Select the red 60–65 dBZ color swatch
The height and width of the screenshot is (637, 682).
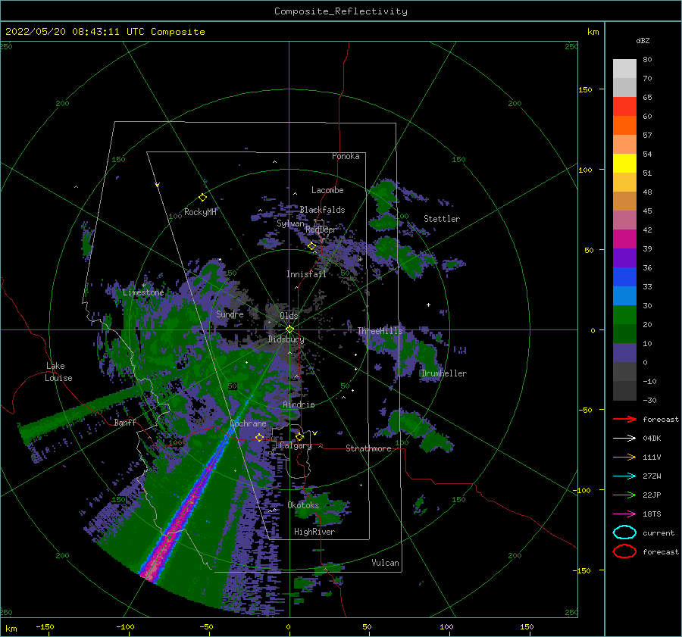[x=624, y=107]
